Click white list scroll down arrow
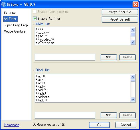The image size is (140, 130). [133, 42]
